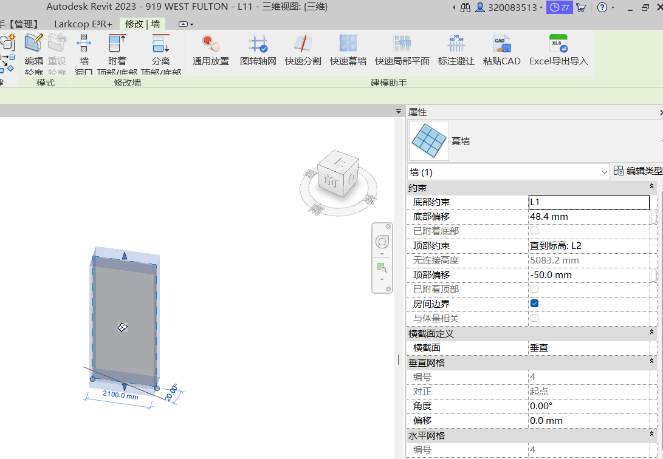
Task: Open the 快速局部平面 tool
Action: click(402, 45)
